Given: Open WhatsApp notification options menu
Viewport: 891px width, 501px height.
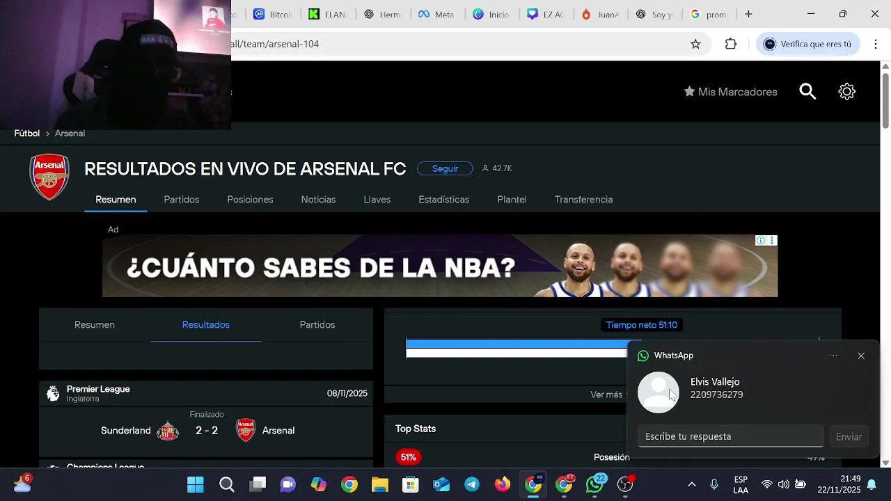Looking at the screenshot, I should click(x=833, y=356).
